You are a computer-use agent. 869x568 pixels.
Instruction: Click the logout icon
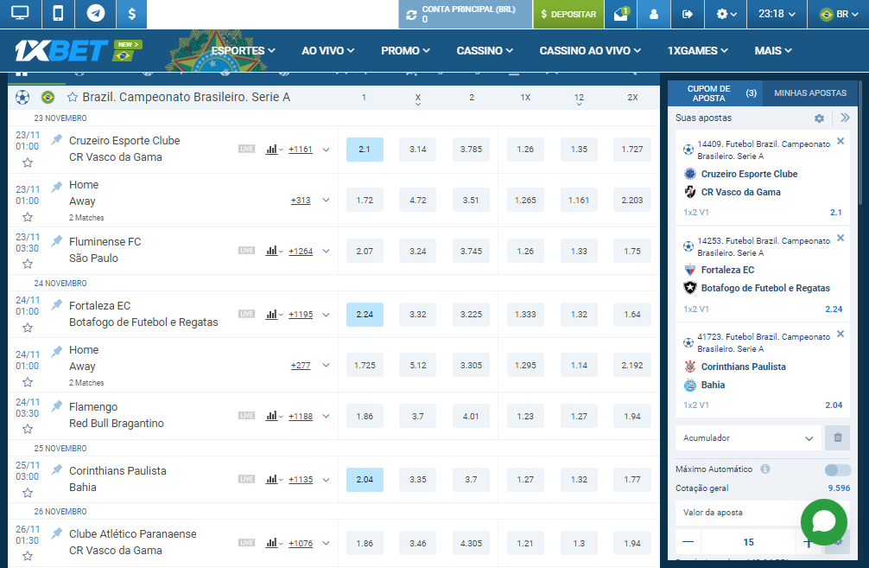point(688,14)
